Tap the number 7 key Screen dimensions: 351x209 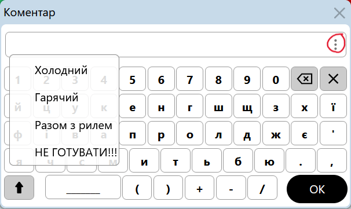coord(190,79)
